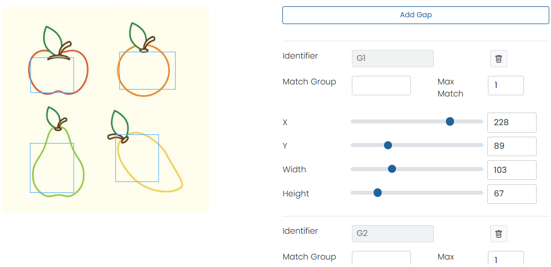
Task: Select the gap rectangle over the pear
Action: coord(52,168)
